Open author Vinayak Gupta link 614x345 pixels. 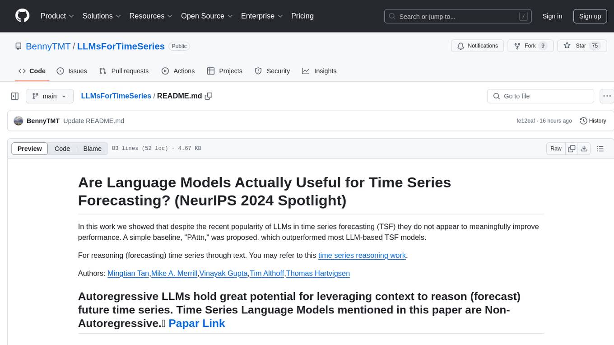pyautogui.click(x=223, y=273)
